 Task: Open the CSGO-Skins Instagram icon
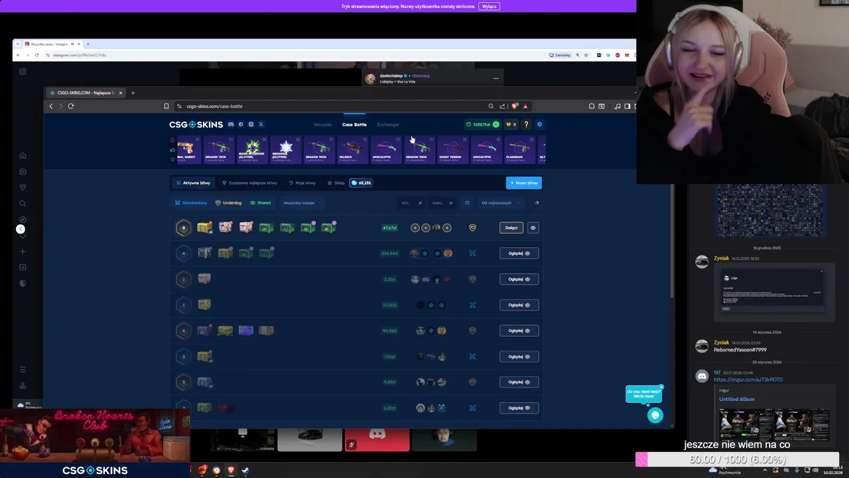(251, 124)
